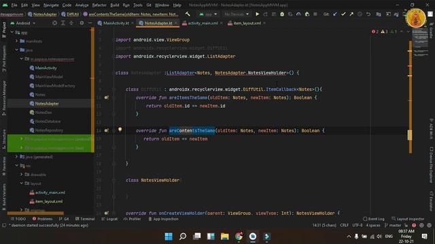Toggle the Pull Requests side tab
The height and width of the screenshot is (244, 435).
pyautogui.click(x=4, y=58)
